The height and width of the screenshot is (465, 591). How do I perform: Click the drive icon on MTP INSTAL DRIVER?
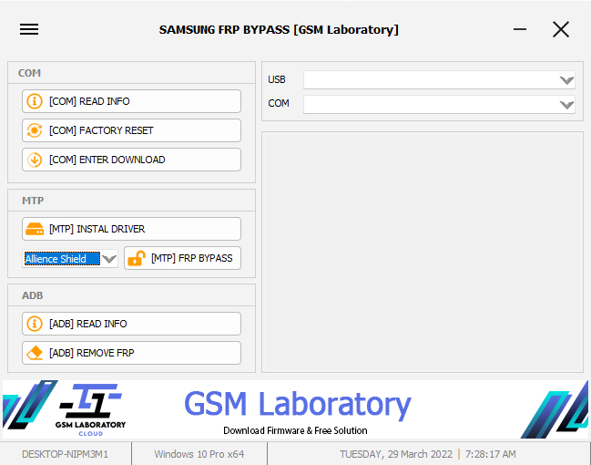click(x=35, y=229)
